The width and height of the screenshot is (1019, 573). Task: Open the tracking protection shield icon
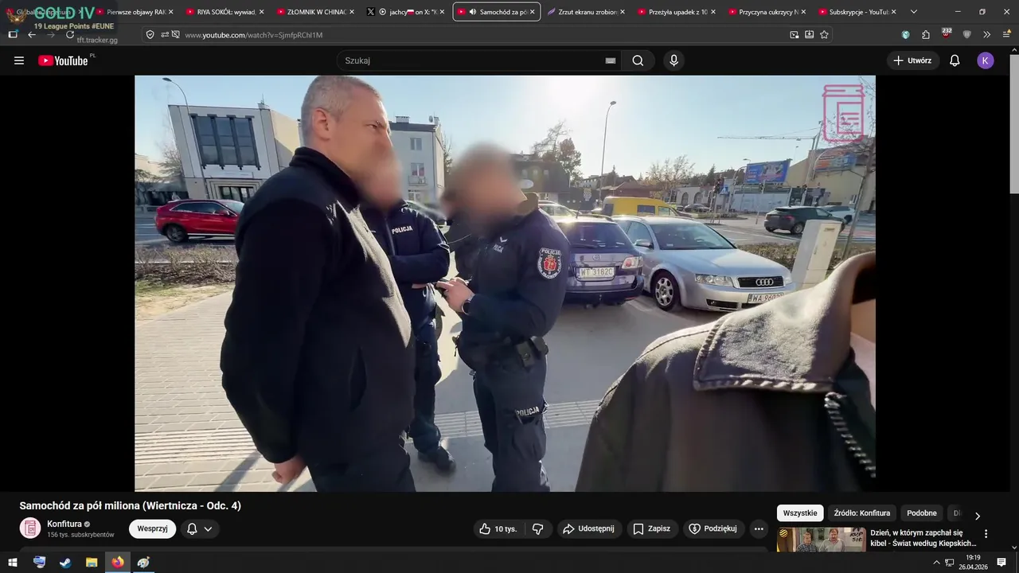click(x=150, y=35)
